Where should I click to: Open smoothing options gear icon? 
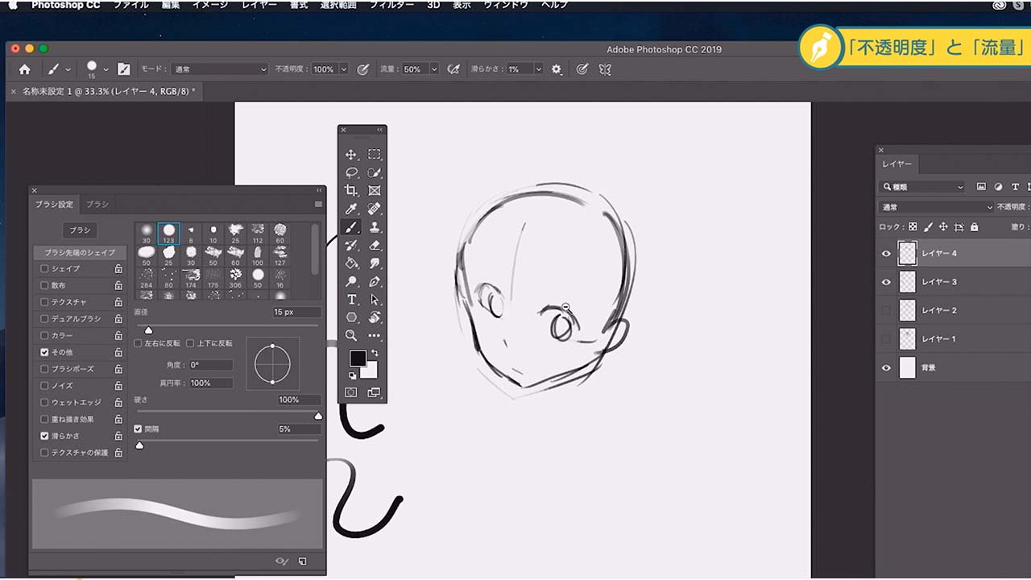(x=556, y=69)
